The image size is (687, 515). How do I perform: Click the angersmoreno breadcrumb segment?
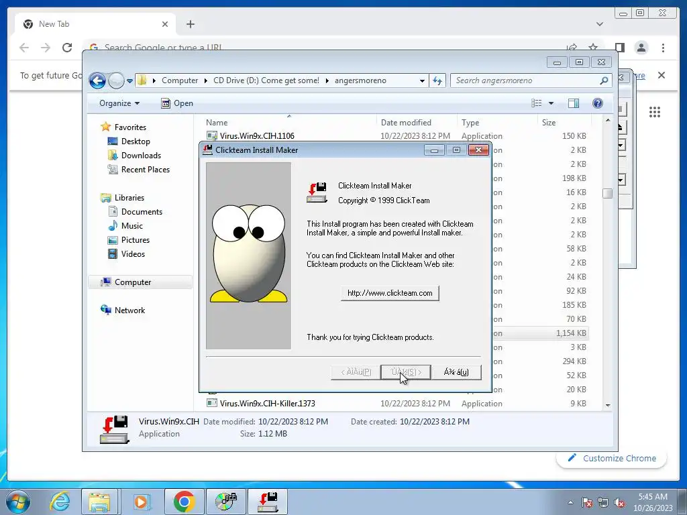coord(360,80)
